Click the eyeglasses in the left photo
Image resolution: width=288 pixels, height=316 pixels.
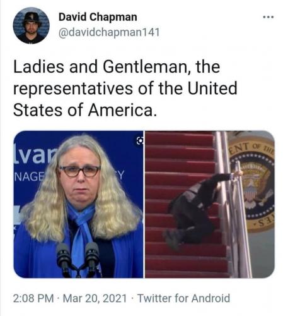tap(79, 171)
